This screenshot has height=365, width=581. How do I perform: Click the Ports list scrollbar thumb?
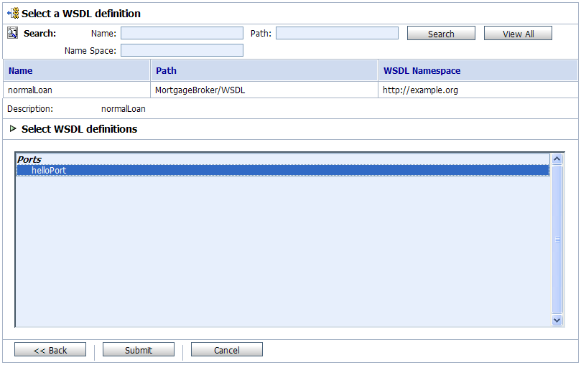click(557, 240)
